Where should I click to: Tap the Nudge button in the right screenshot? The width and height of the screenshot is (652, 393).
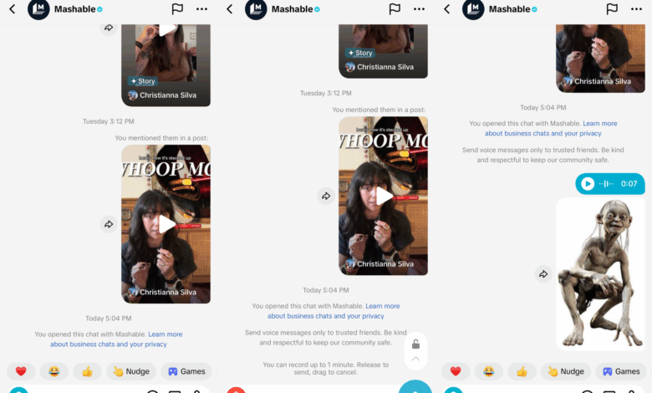click(x=566, y=371)
